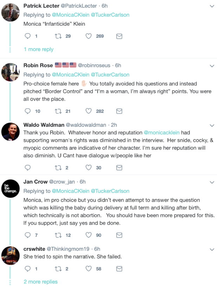Retweet crswhite's tweet
Viewport: 217px width, 289px height.
pos(58,269)
